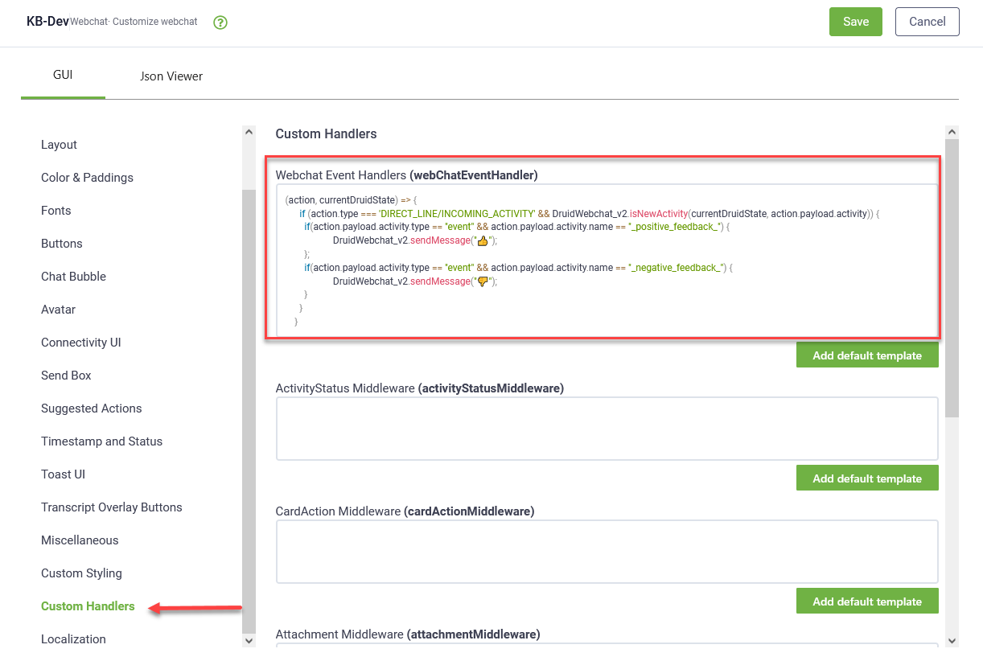Click main panel scrollbar down arrow
Screen dimensions: 983x661
(952, 641)
